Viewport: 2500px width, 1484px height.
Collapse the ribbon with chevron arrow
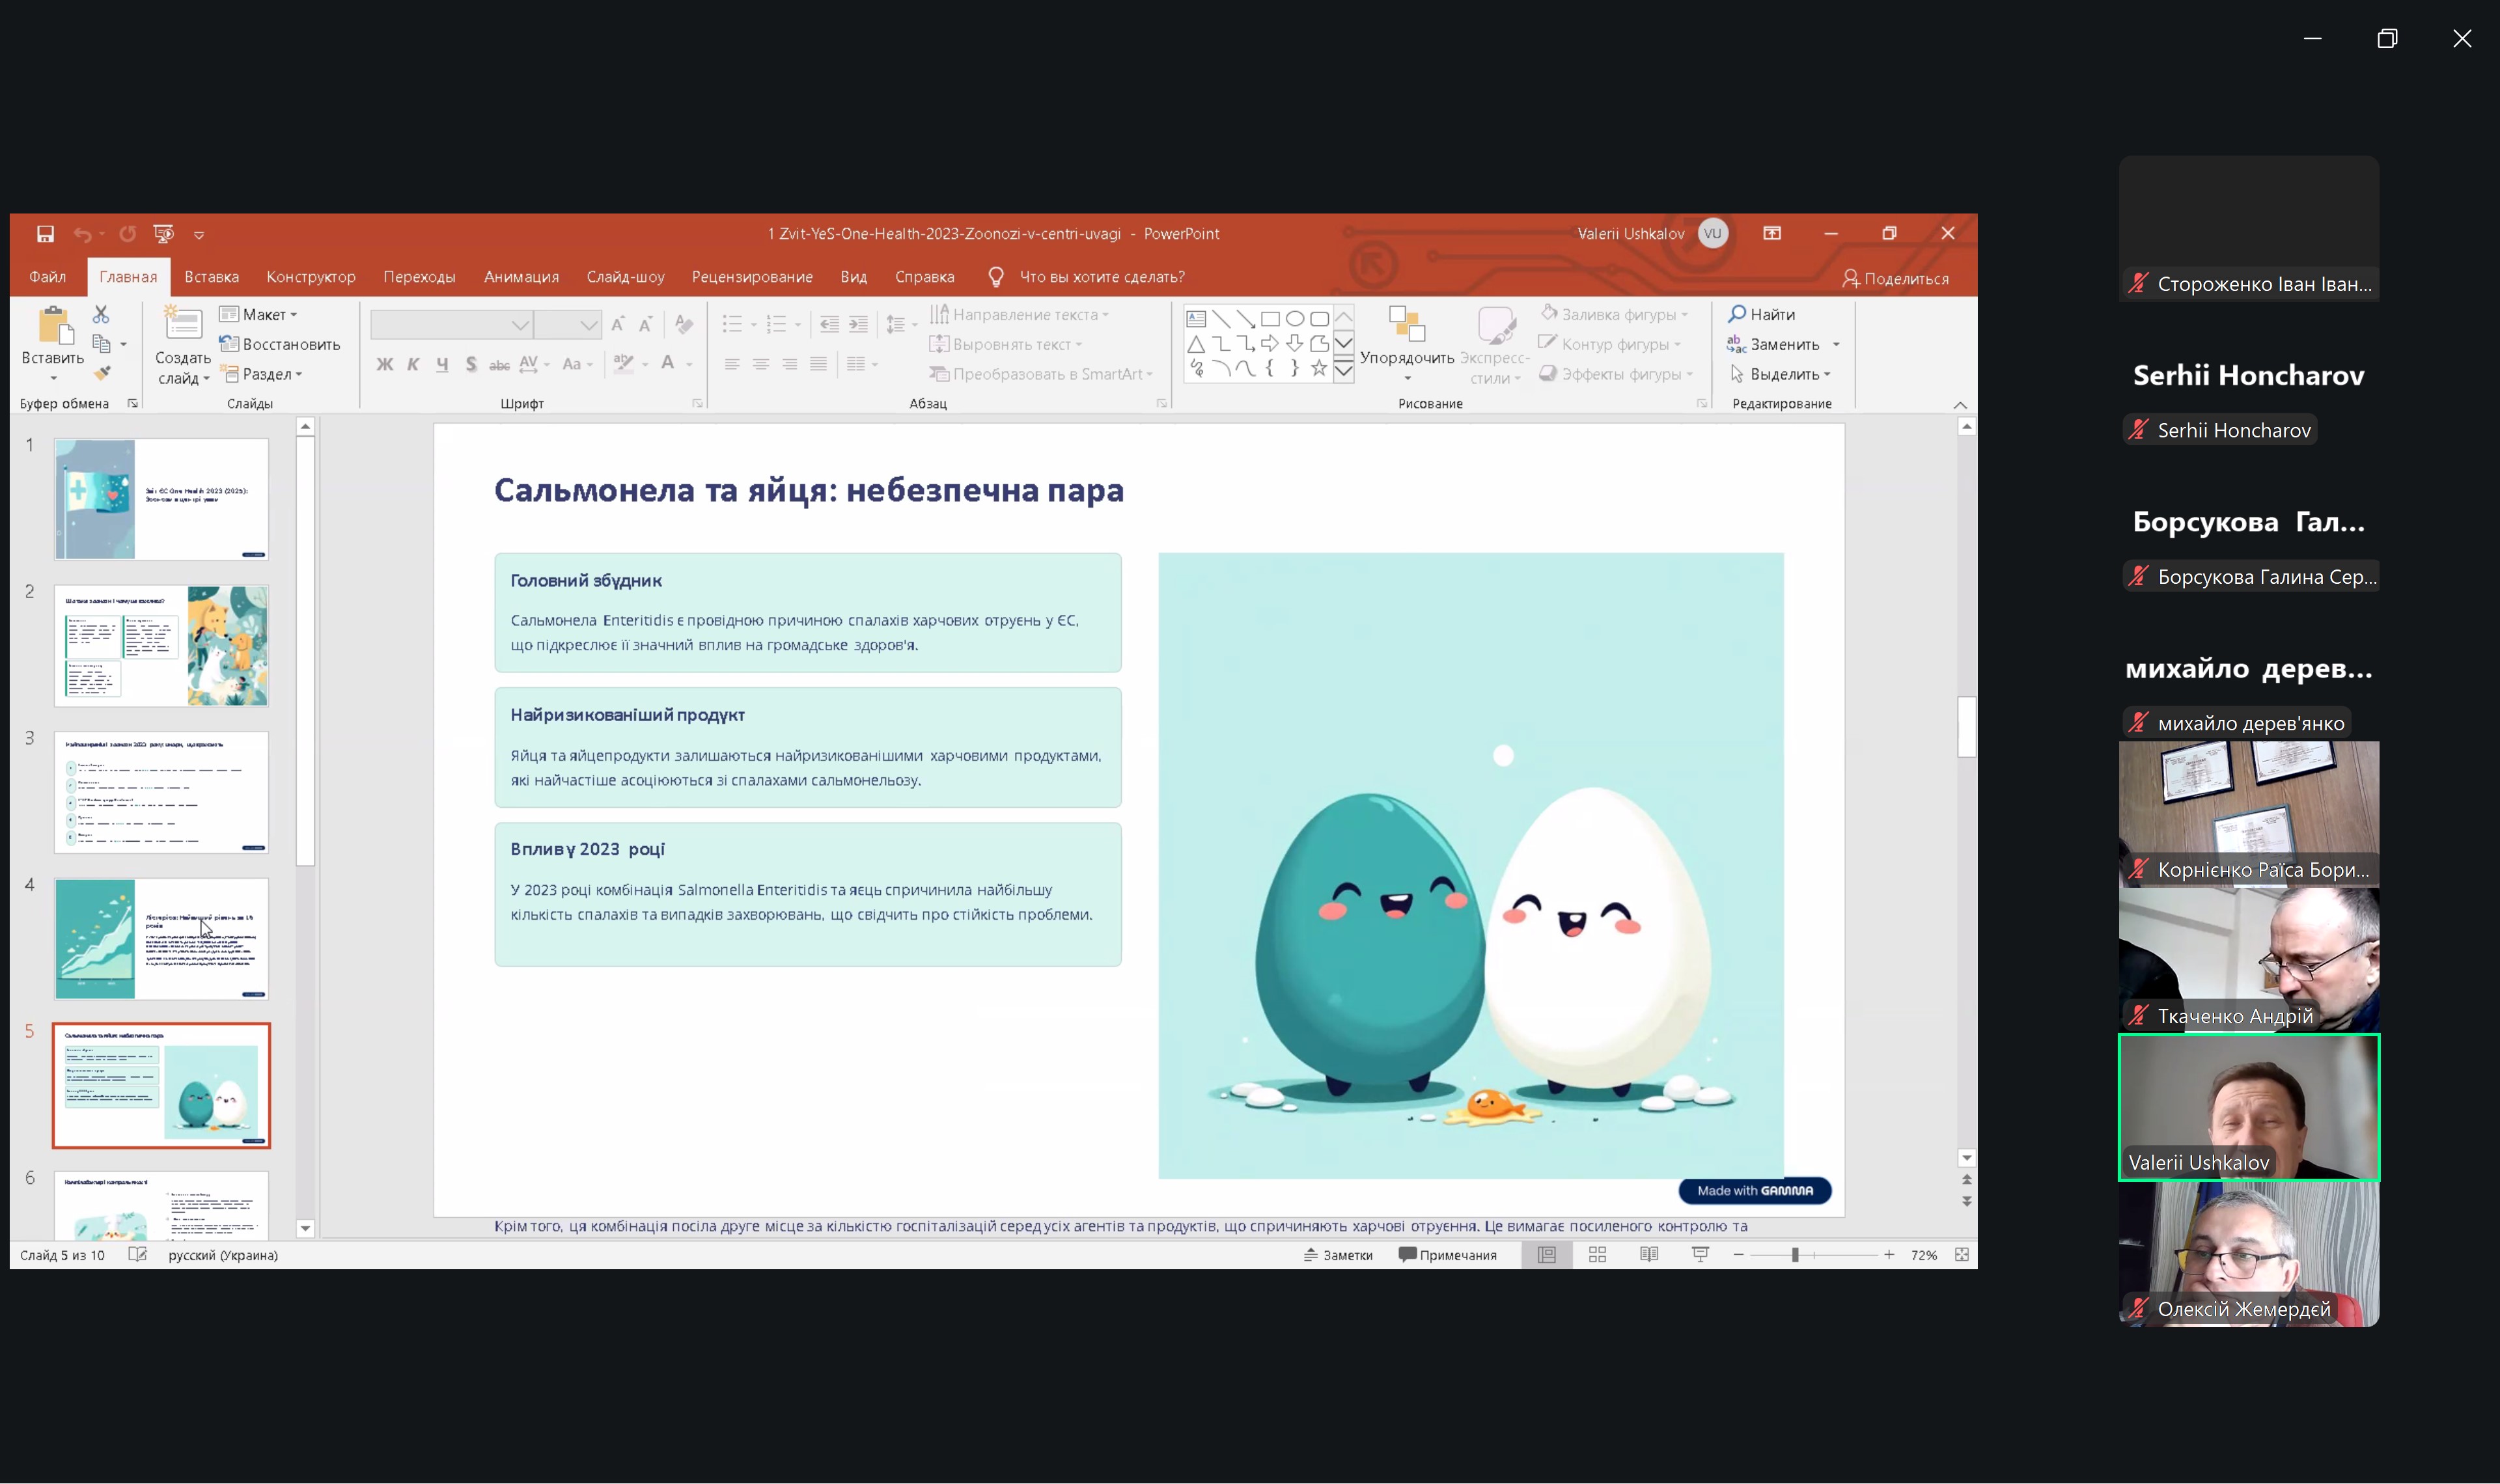click(x=1959, y=405)
